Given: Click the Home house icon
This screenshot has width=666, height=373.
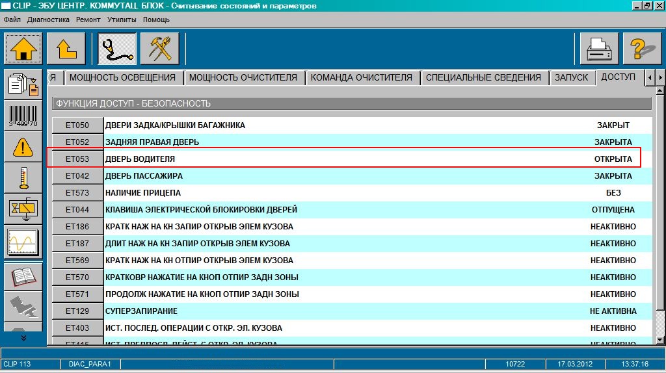Looking at the screenshot, I should (23, 49).
